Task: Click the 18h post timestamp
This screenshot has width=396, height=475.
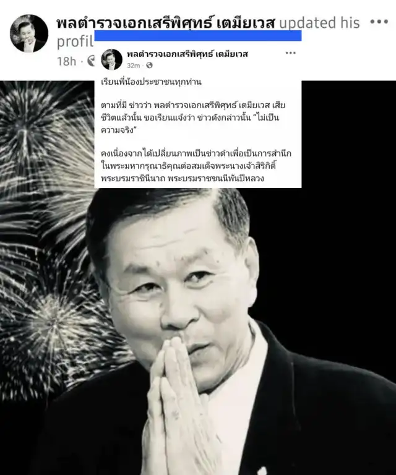Action: point(66,61)
